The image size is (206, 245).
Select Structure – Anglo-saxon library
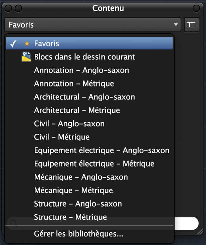78,204
